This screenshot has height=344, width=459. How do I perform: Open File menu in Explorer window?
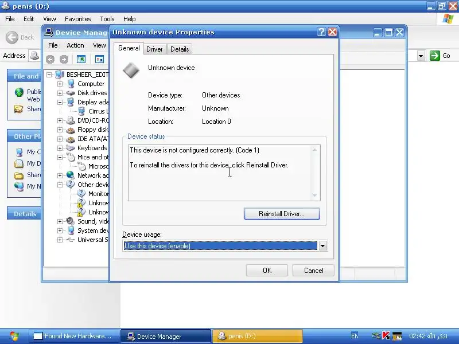(x=10, y=19)
